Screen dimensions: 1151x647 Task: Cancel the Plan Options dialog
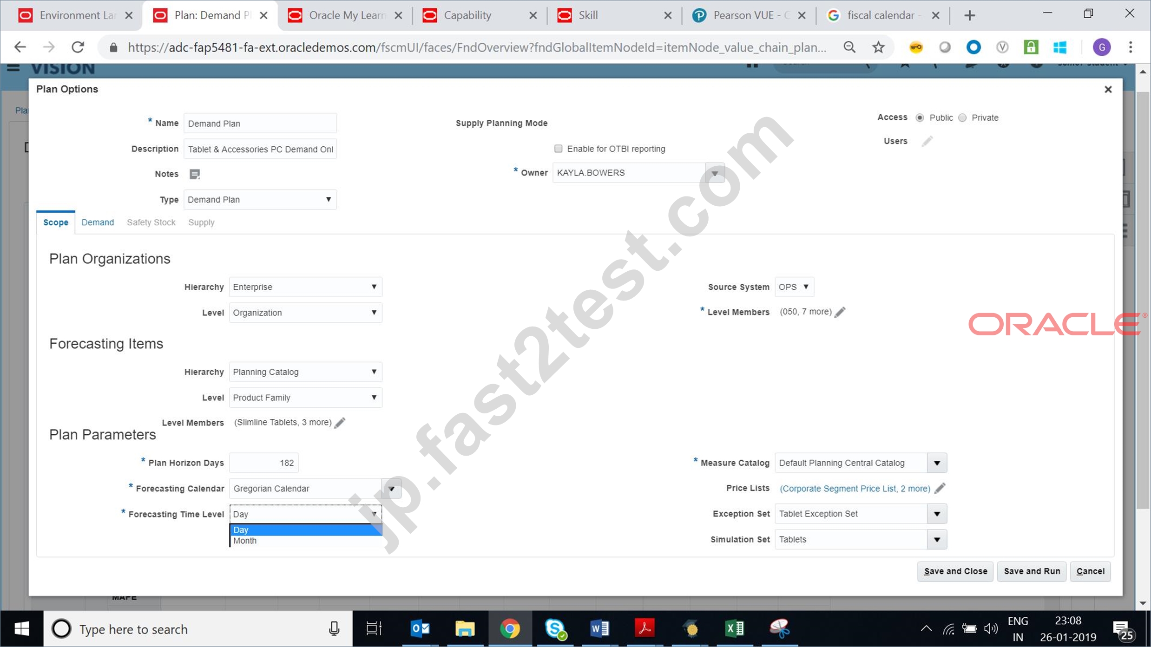tap(1090, 571)
